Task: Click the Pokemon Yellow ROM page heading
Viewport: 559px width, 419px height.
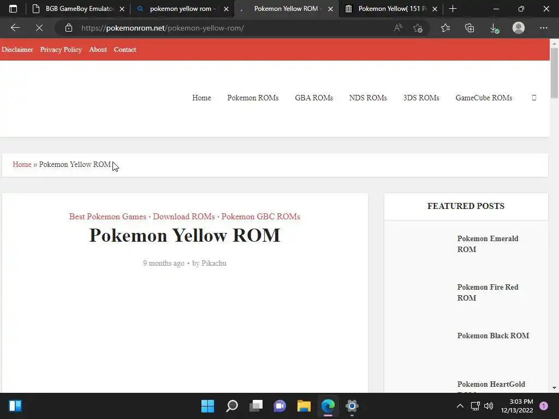Action: click(185, 235)
